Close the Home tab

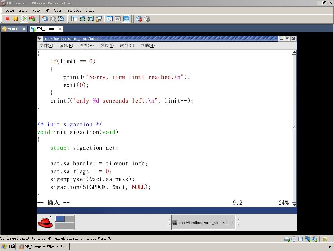pyautogui.click(x=24, y=29)
